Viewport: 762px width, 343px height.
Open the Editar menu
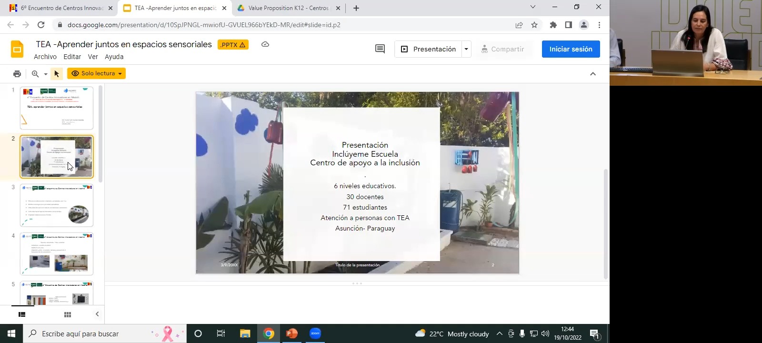click(x=72, y=57)
